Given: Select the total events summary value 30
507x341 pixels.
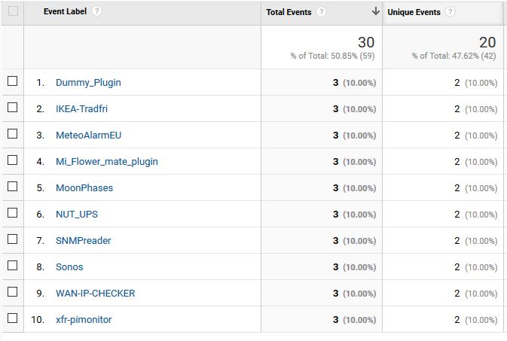Looking at the screenshot, I should click(x=366, y=42).
